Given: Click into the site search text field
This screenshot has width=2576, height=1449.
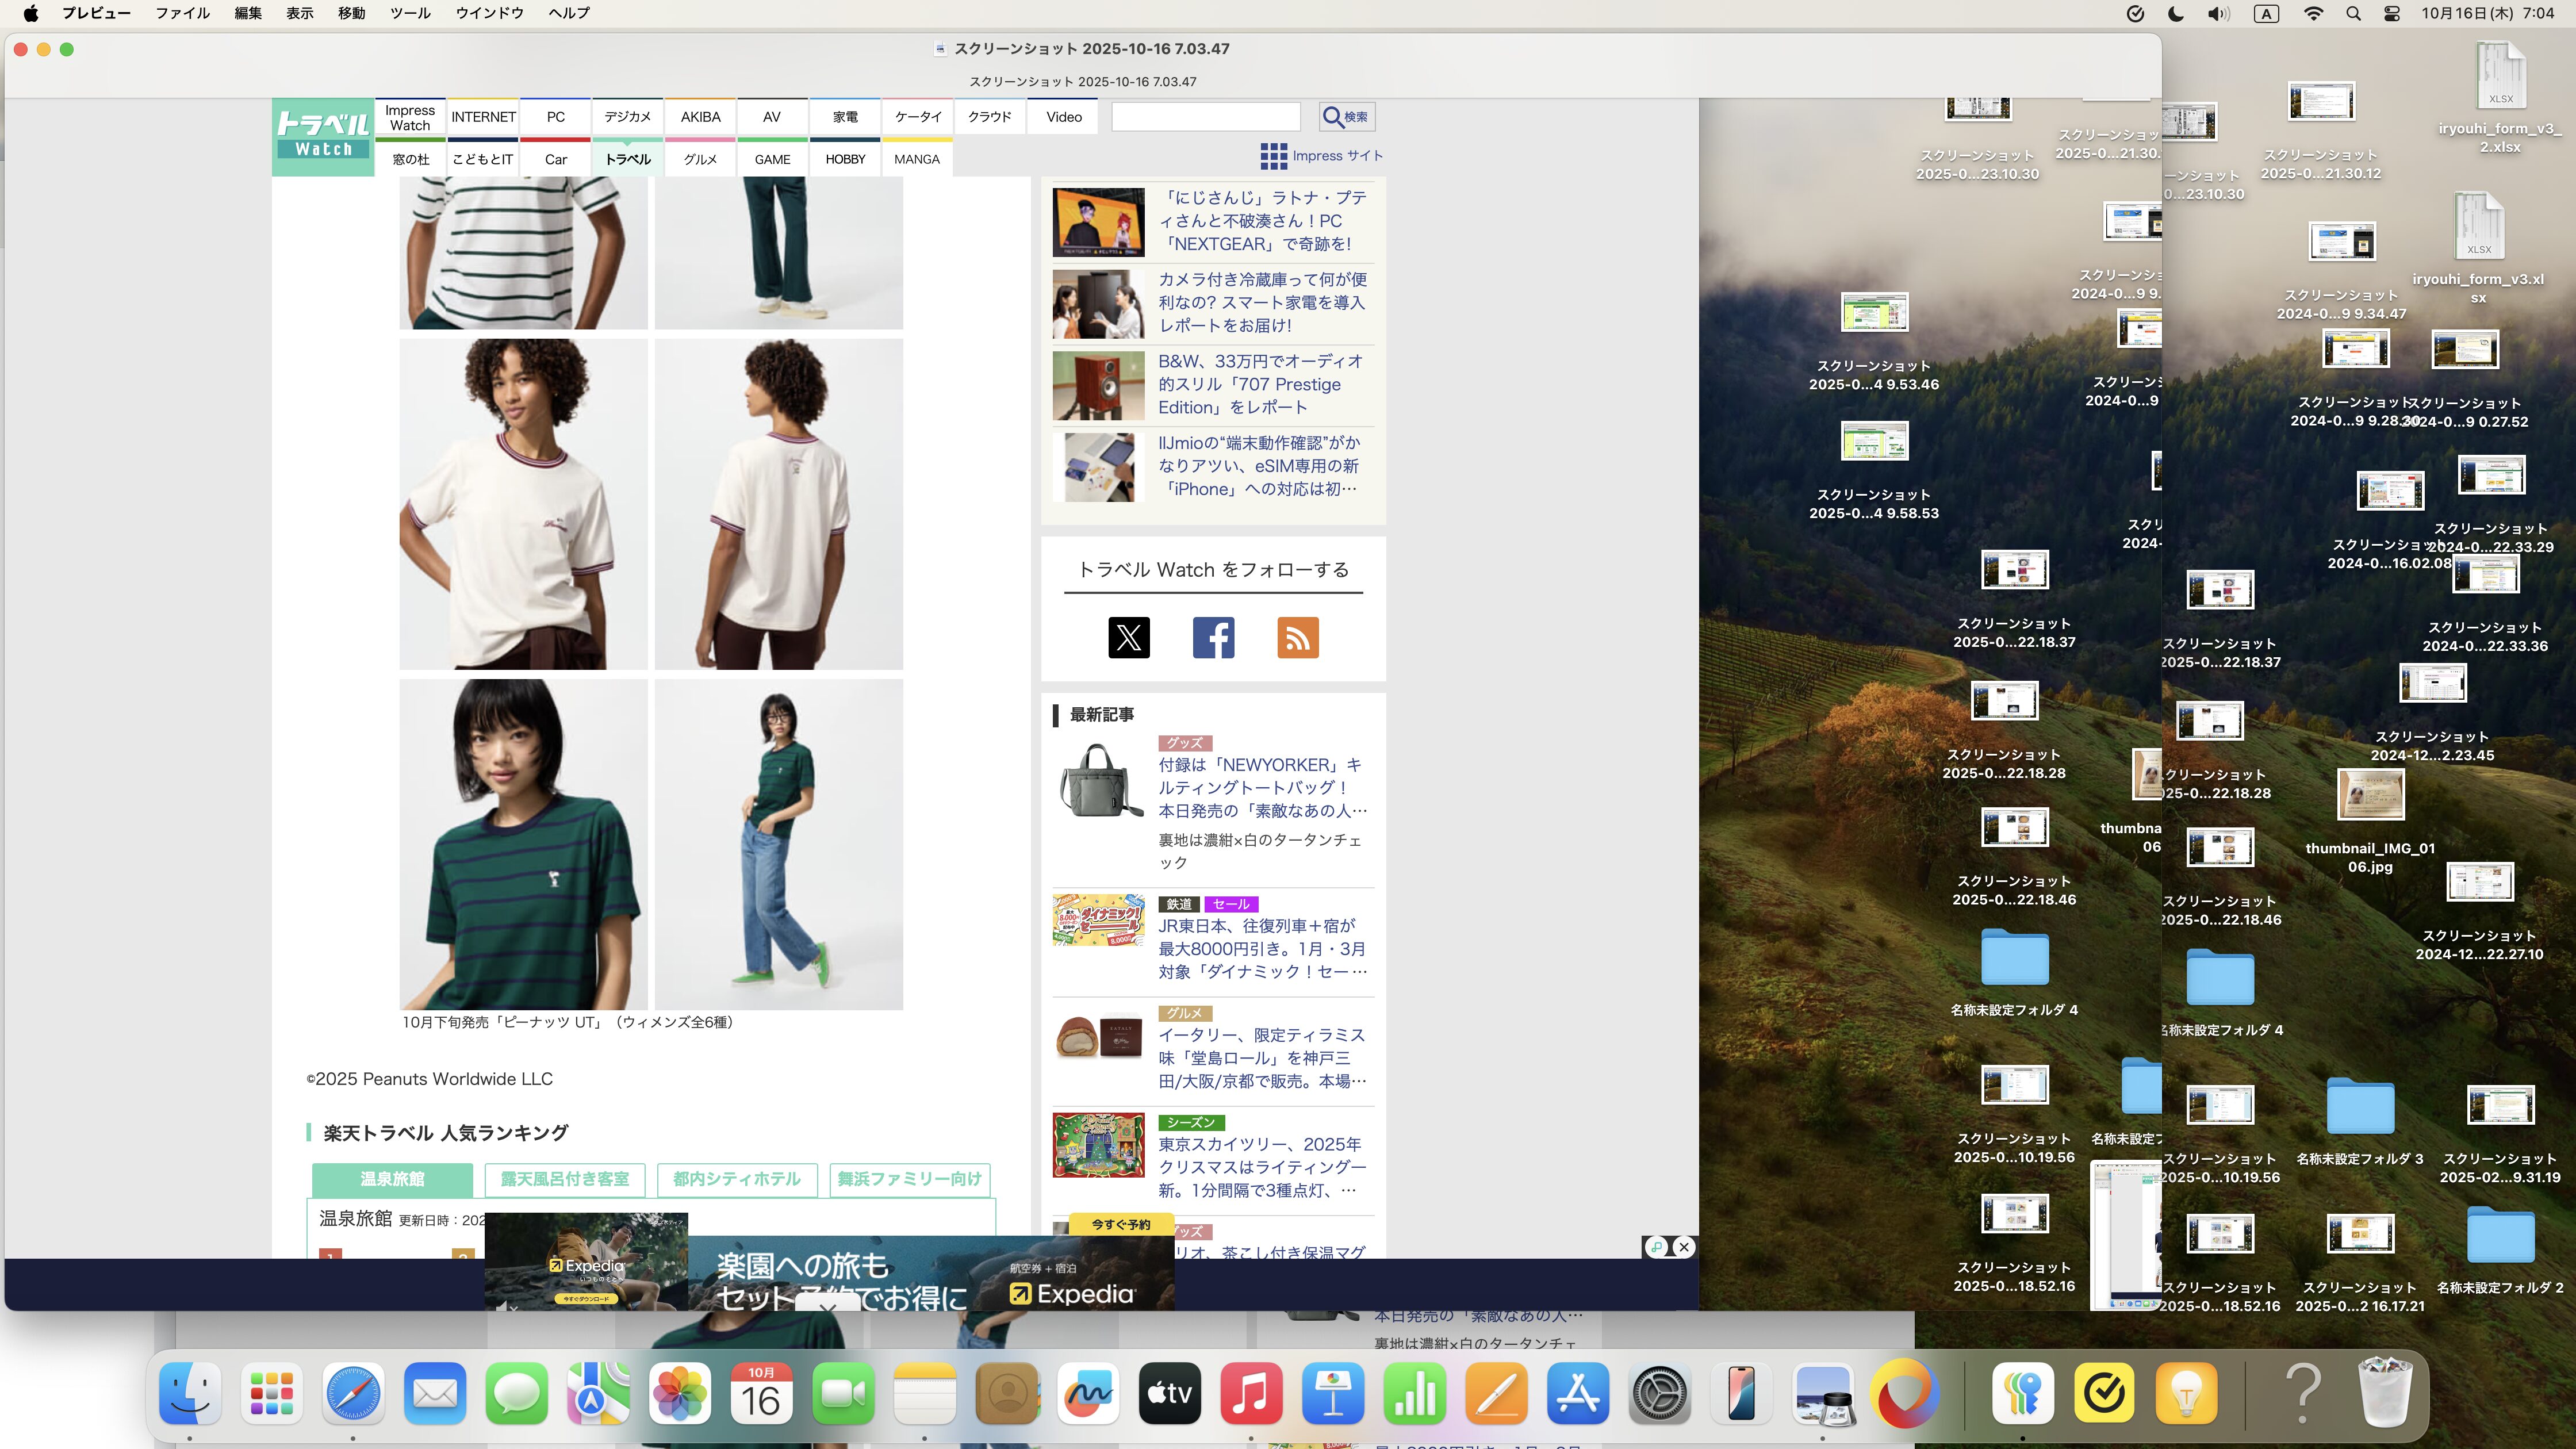Looking at the screenshot, I should click(x=1206, y=117).
